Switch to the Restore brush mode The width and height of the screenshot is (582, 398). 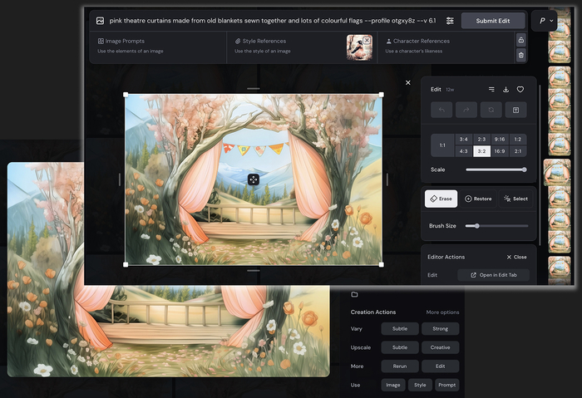478,199
